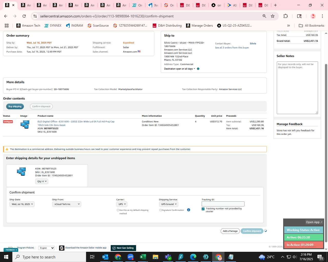Check the Signature Confirmation box

161,210
